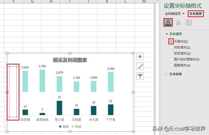The image size is (209, 135).
Task: Click the Chart Elements plus button
Action: (x=140, y=57)
